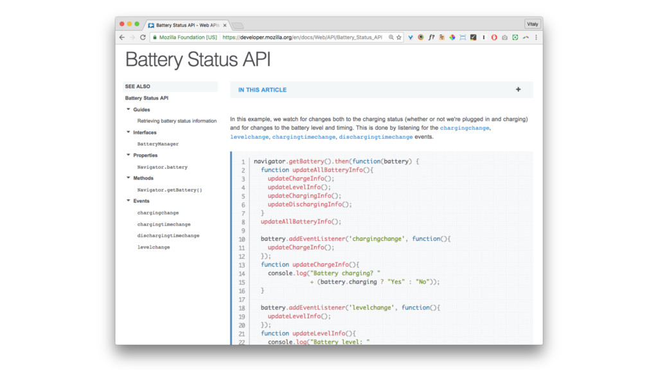The image size is (658, 370).
Task: Click code line addEventListener('chargingchange'
Action: pos(355,239)
